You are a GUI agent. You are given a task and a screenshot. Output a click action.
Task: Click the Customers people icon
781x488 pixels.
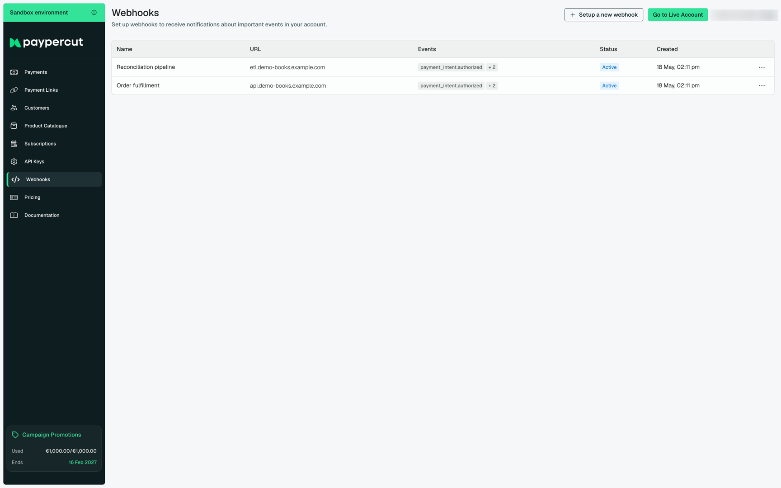tap(14, 108)
